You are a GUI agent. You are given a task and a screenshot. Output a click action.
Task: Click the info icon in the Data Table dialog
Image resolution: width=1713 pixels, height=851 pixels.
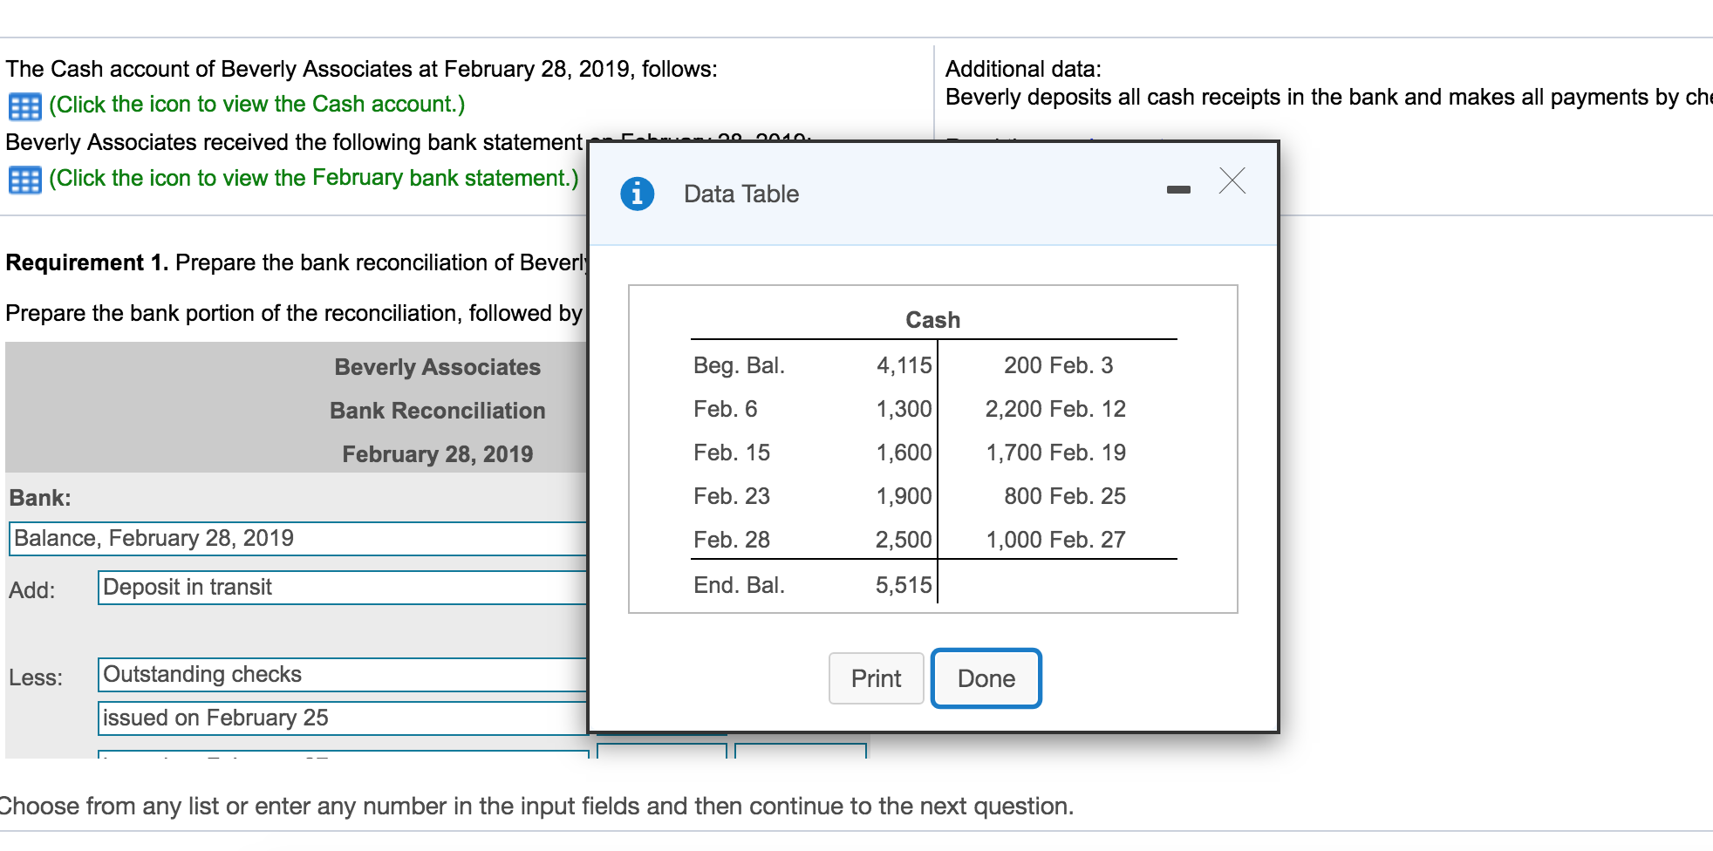[x=636, y=193]
